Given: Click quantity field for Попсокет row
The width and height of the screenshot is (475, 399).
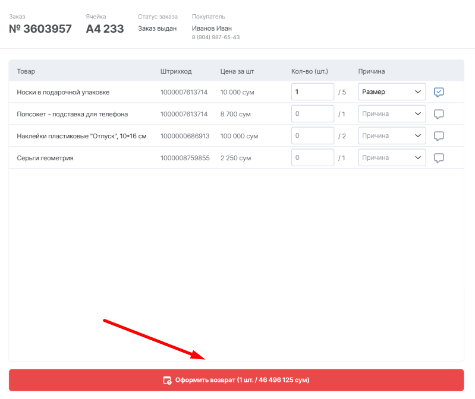Looking at the screenshot, I should click(313, 114).
